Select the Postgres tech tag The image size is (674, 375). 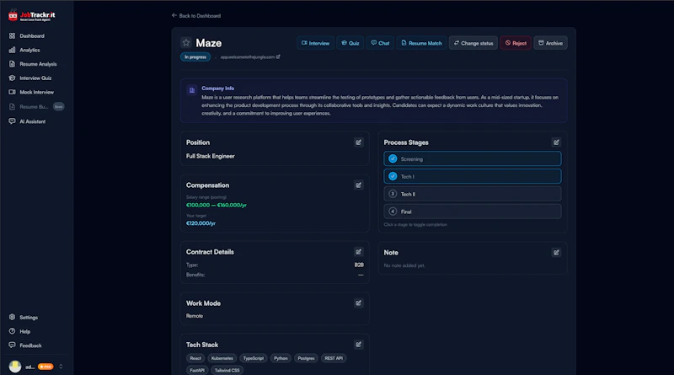(307, 358)
